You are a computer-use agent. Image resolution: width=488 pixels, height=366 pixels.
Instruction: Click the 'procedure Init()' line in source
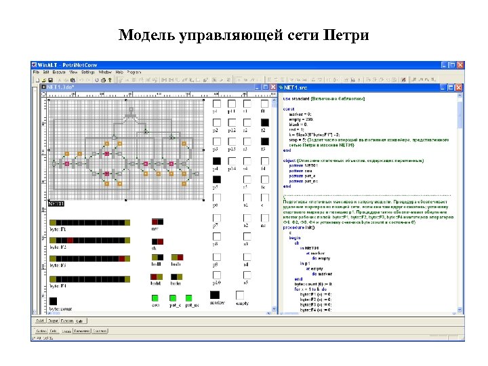click(x=298, y=228)
